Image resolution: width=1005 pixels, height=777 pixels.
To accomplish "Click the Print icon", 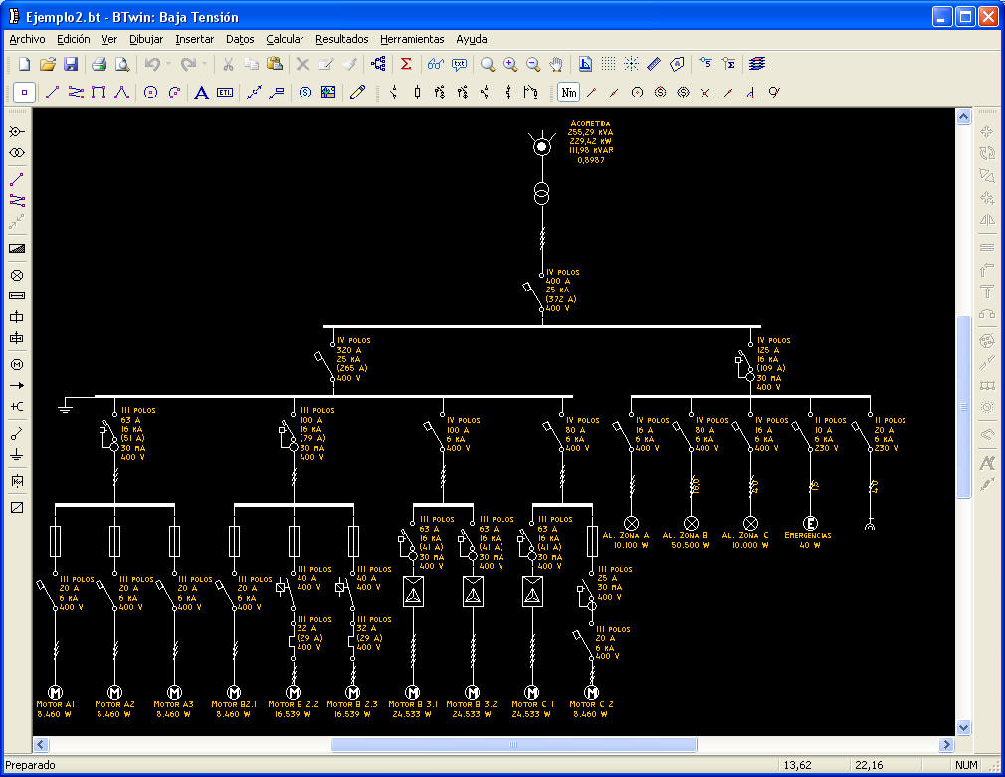I will click(x=100, y=64).
